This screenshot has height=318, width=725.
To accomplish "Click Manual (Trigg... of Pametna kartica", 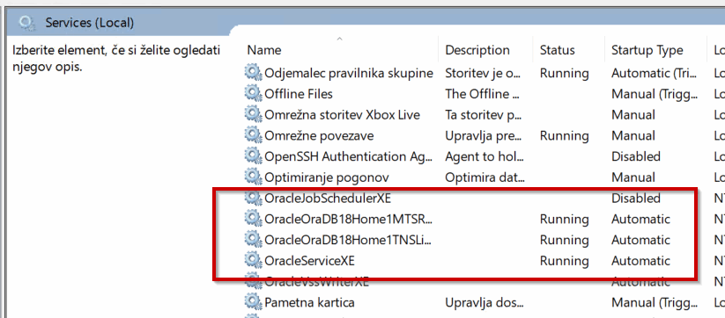I will click(655, 302).
